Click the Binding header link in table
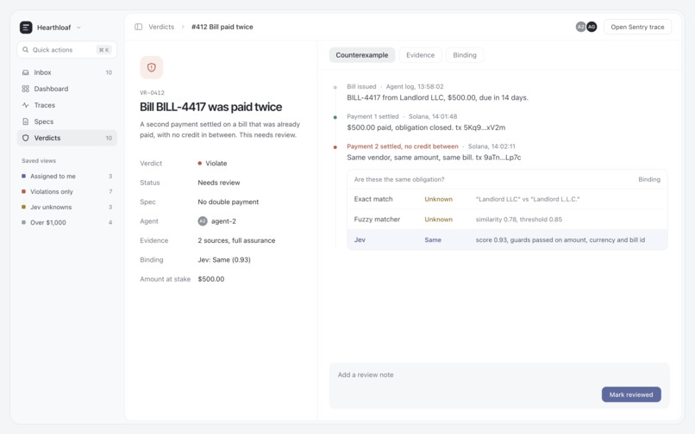Screen dimensions: 695x434 pos(649,179)
